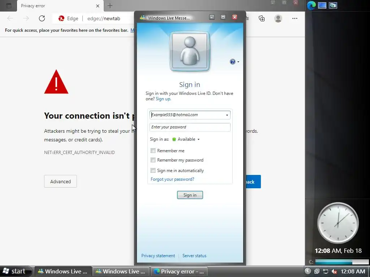Viewport: 370px width, 277px height.
Task: Expand the arrow beside the help icon
Action: [238, 62]
